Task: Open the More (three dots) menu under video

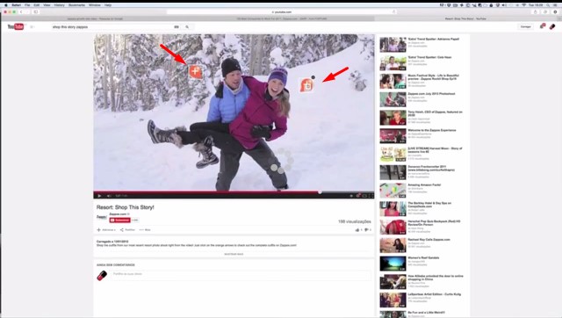Action: point(145,230)
